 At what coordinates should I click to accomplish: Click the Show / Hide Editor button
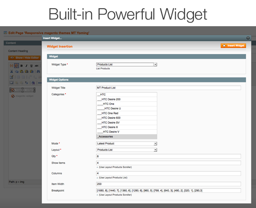(x=24, y=58)
